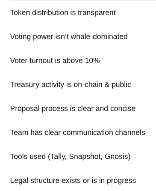
Task: Click 'Team has clear communication channels' row
Action: pyautogui.click(x=83, y=132)
